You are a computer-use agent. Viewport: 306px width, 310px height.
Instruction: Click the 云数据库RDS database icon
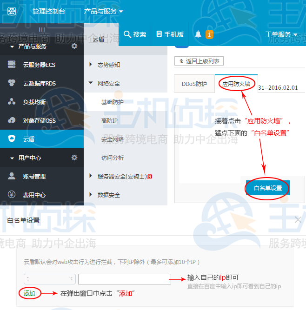coord(12,83)
